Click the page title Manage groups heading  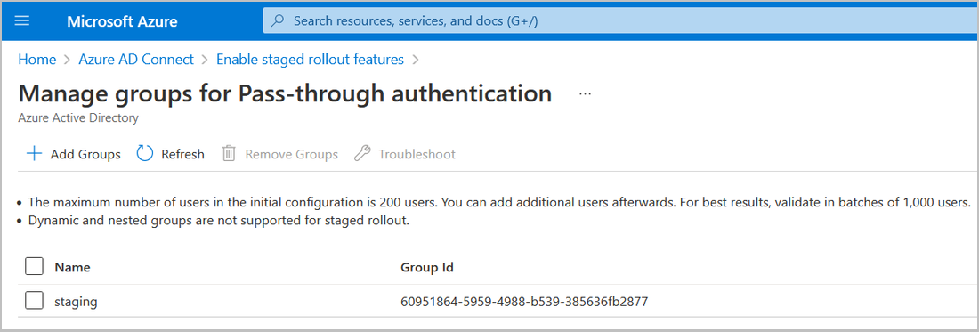(x=286, y=93)
